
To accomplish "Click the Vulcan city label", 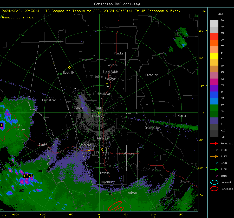I will 132,193.
